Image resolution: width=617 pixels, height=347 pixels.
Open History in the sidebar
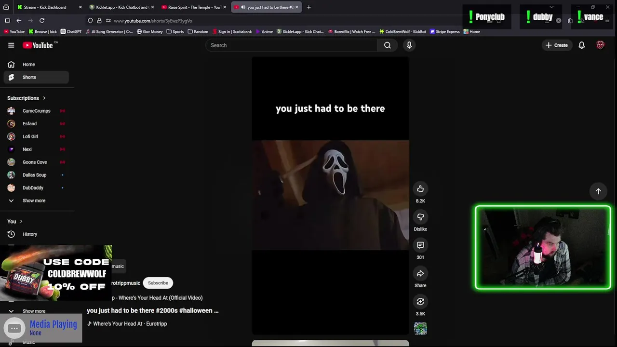(x=36, y=234)
